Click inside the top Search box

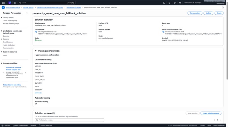click(46, 3)
